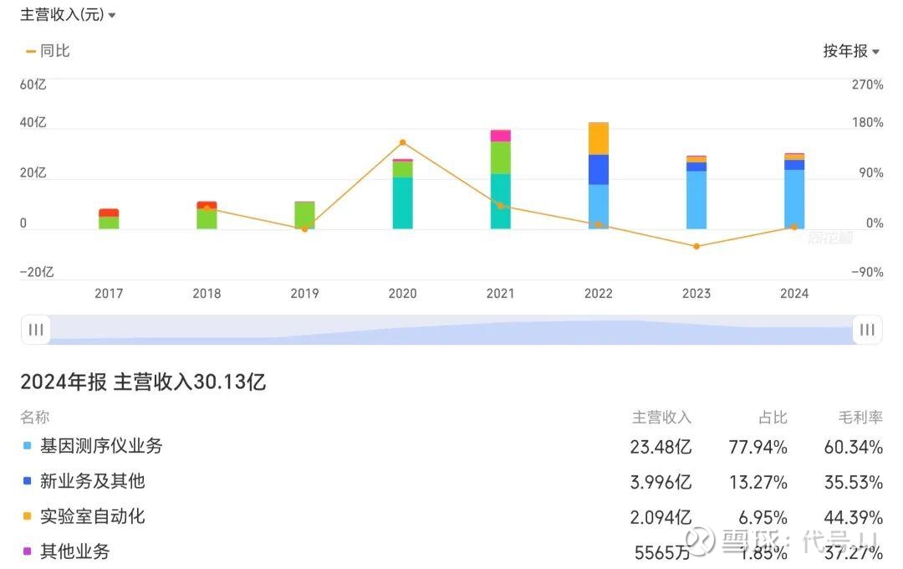The height and width of the screenshot is (569, 903).
Task: Click the 2019 green revenue bar
Action: [304, 215]
